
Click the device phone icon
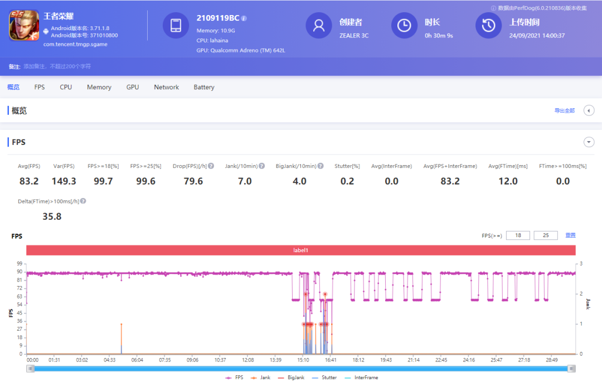pyautogui.click(x=176, y=26)
